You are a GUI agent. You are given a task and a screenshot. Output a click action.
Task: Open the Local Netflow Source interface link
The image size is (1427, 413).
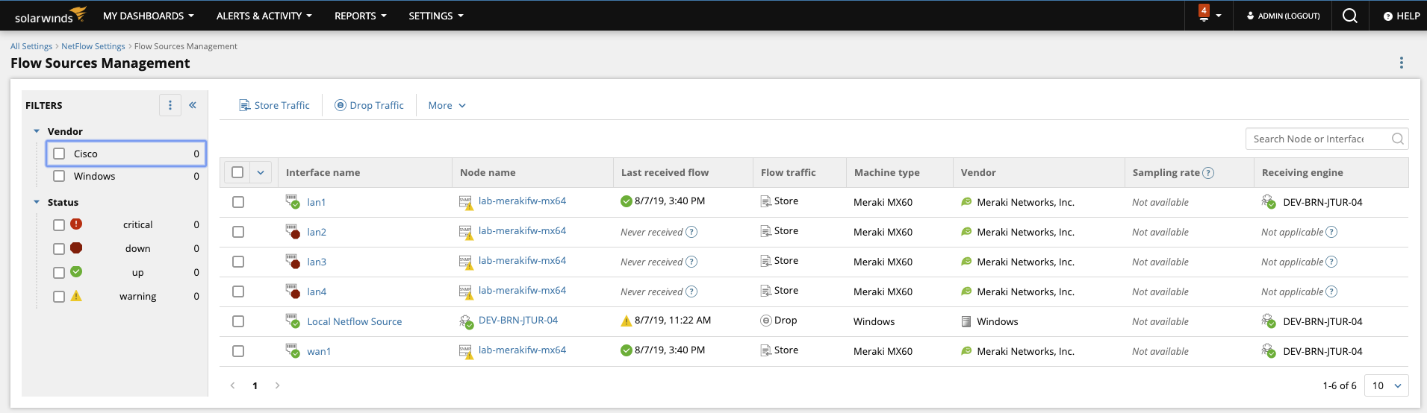pyautogui.click(x=354, y=321)
